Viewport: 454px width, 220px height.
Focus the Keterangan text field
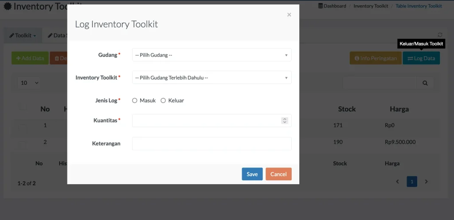(x=211, y=144)
